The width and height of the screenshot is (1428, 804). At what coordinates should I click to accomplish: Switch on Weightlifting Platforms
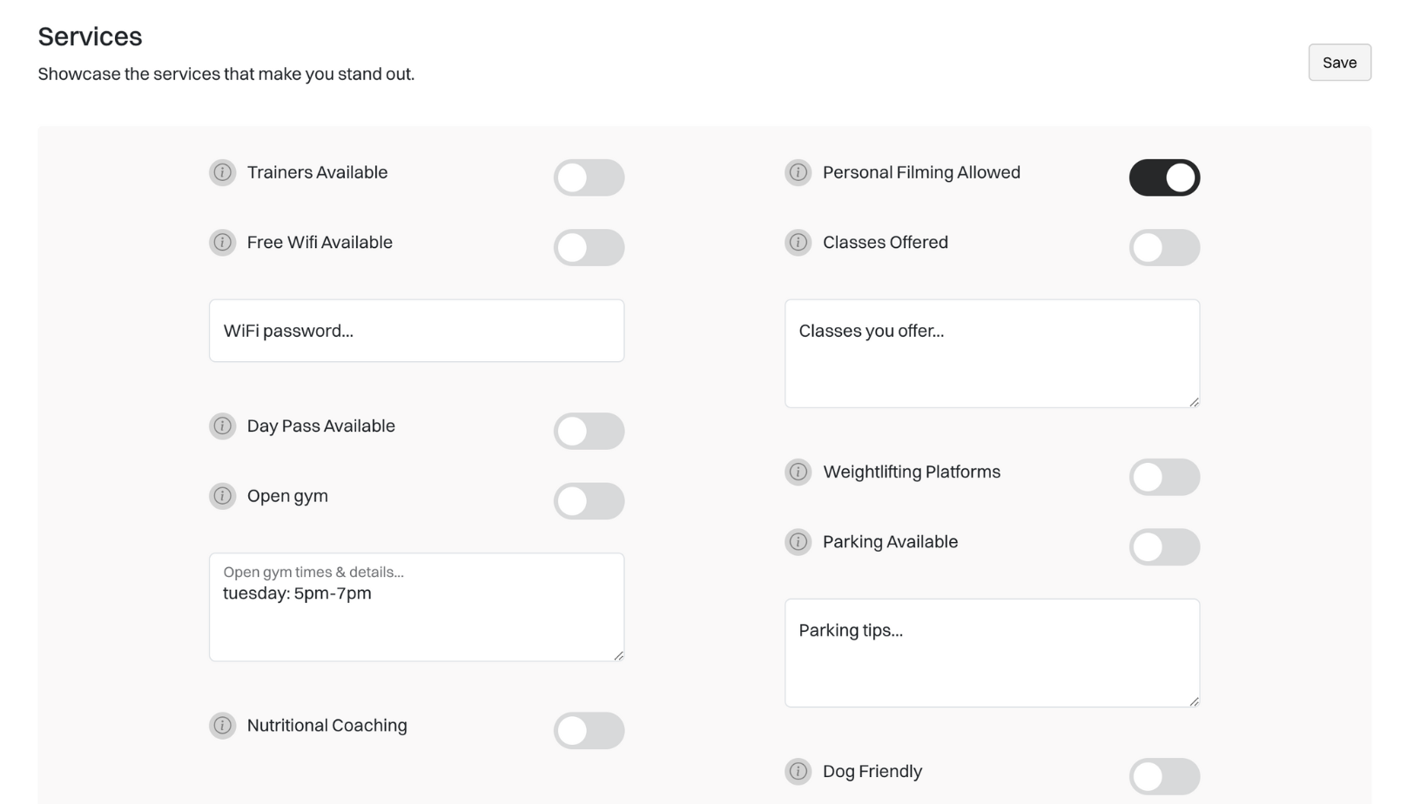(1165, 477)
